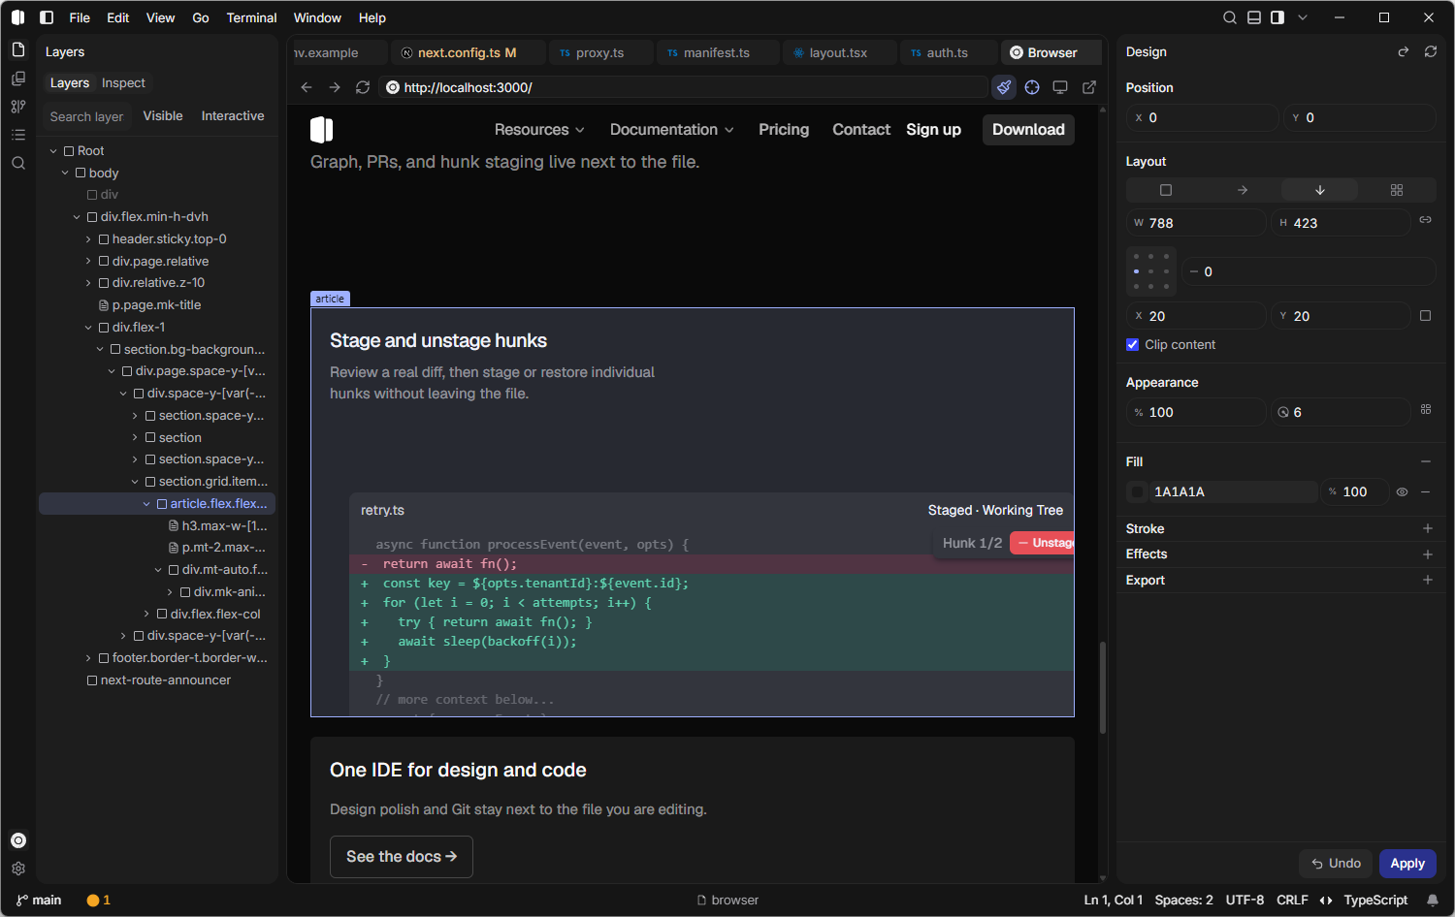The image size is (1455, 917).
Task: Click left-middle dot in alignment grid
Action: coord(1136,271)
